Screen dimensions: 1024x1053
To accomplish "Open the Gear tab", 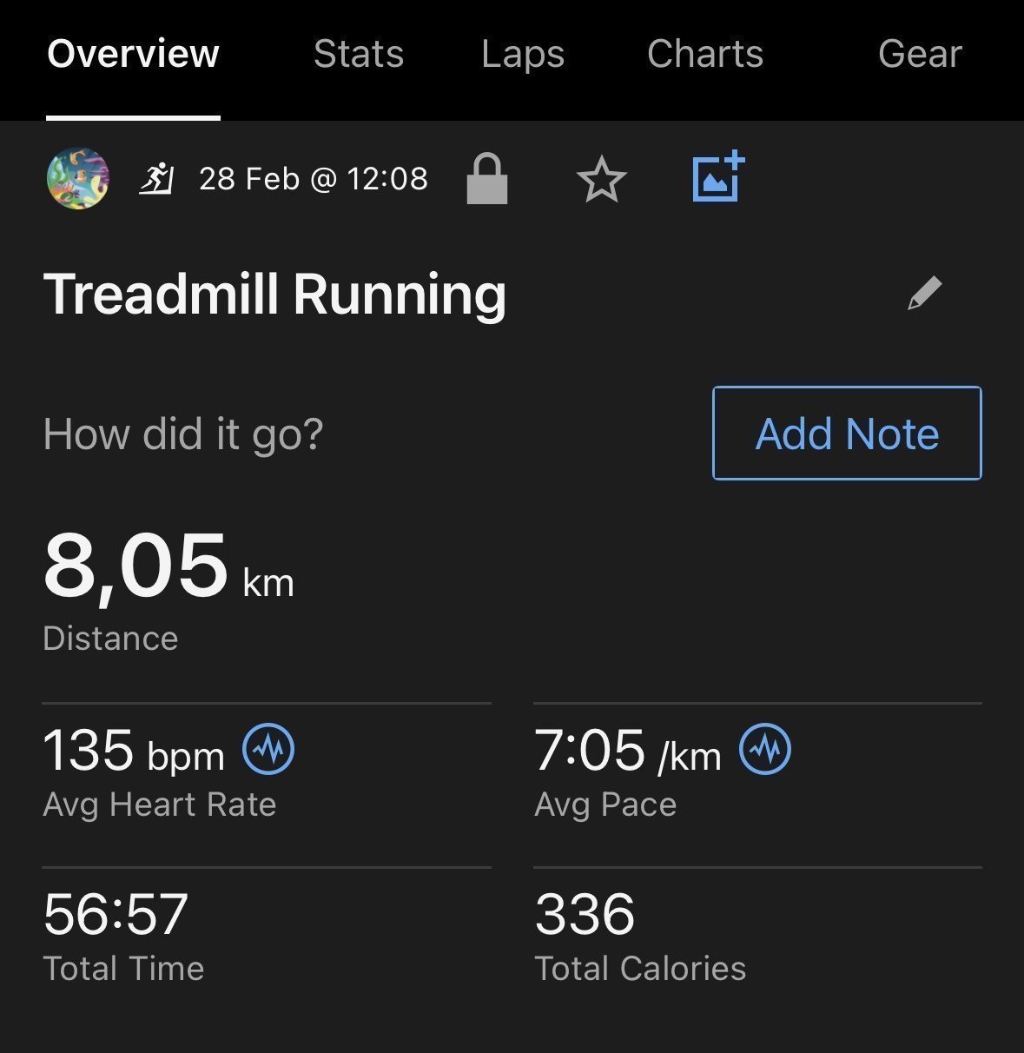I will 920,54.
